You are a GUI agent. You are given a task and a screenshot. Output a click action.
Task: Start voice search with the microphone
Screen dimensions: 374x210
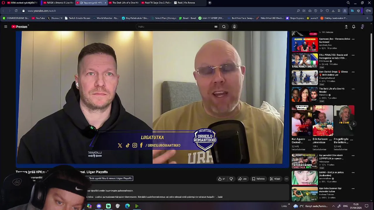coord(234,27)
